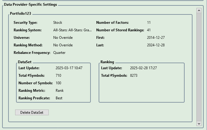
Task: Click the Universe value No Override
Action: point(63,38)
